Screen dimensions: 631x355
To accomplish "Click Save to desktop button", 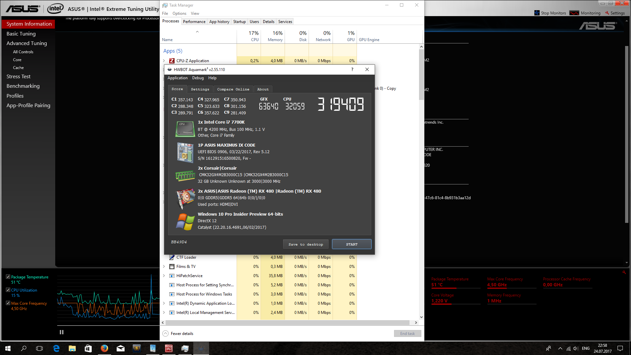I will tap(306, 244).
